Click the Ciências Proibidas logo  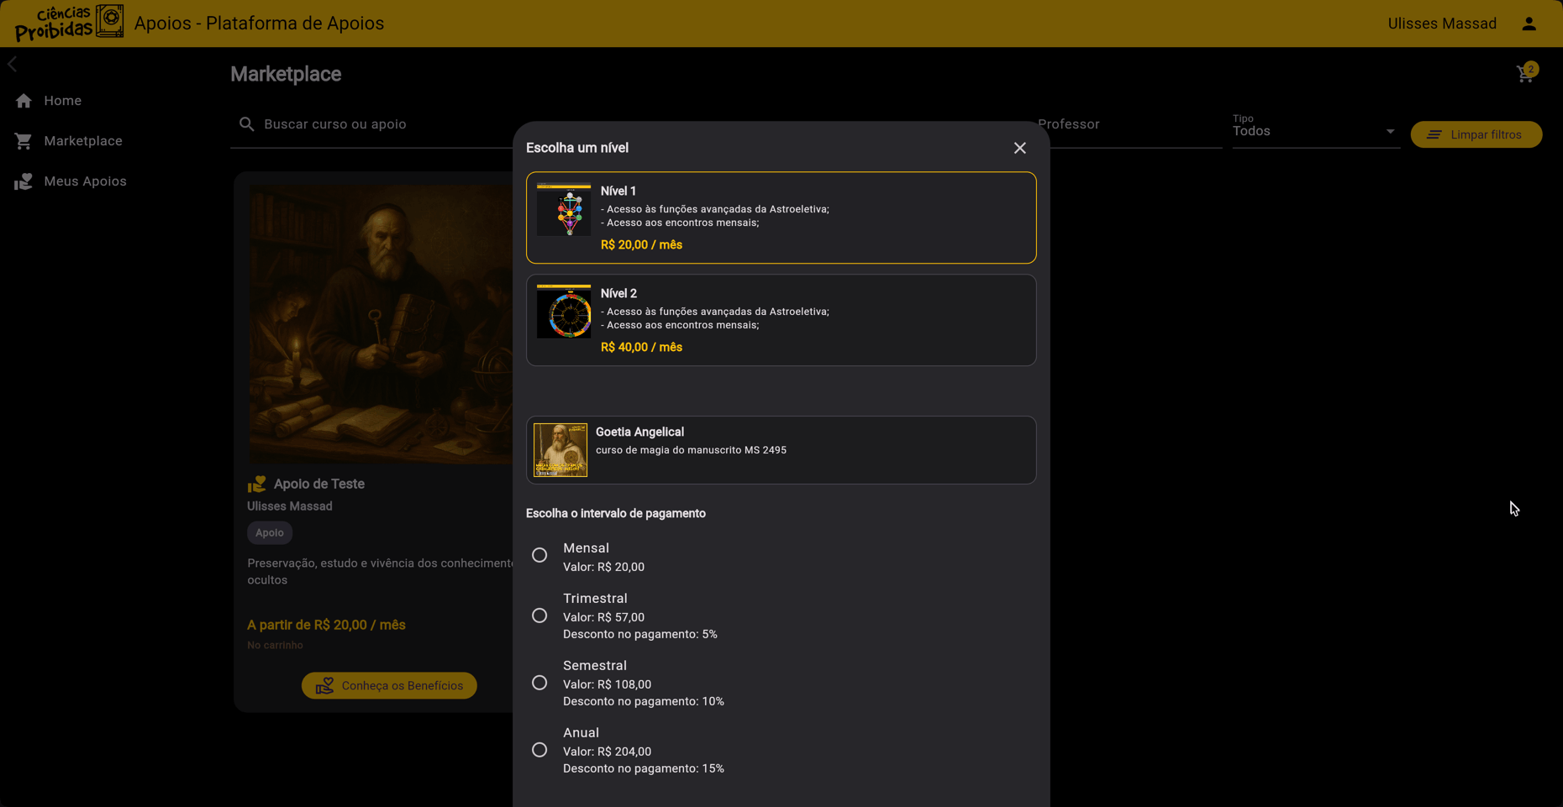pos(70,23)
